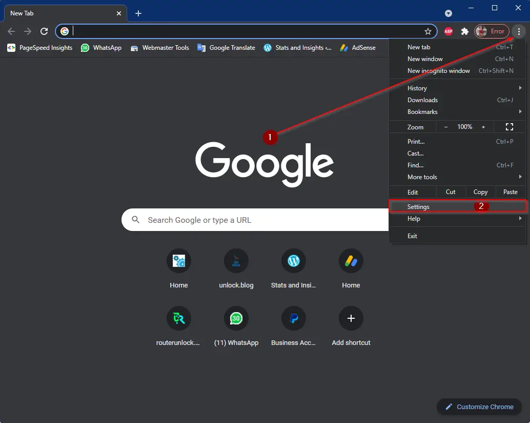The image size is (530, 423).
Task: Click Cut in the Edit row
Action: (451, 192)
